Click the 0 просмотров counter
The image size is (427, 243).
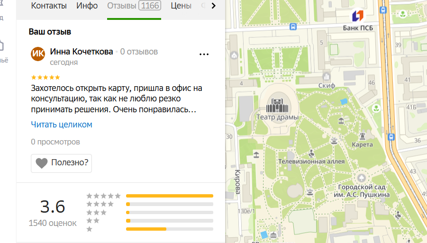(x=55, y=142)
